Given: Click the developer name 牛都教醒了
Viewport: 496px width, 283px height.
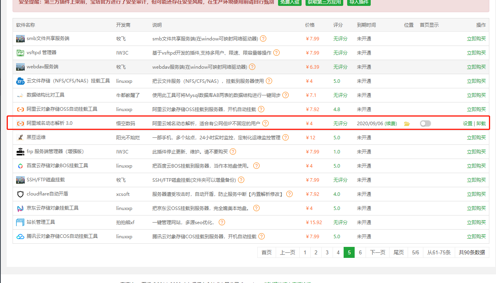Looking at the screenshot, I should coord(128,95).
